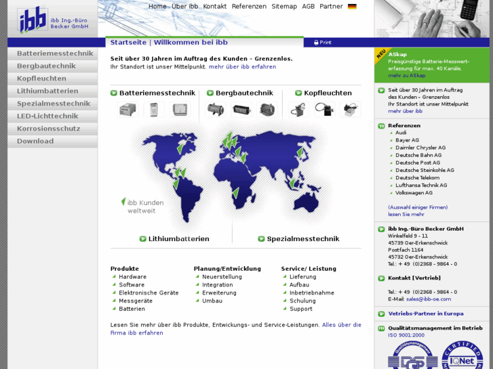Viewport: 493px width, 369px height.
Task: Click the world map of ibb customers
Action: coord(233,176)
